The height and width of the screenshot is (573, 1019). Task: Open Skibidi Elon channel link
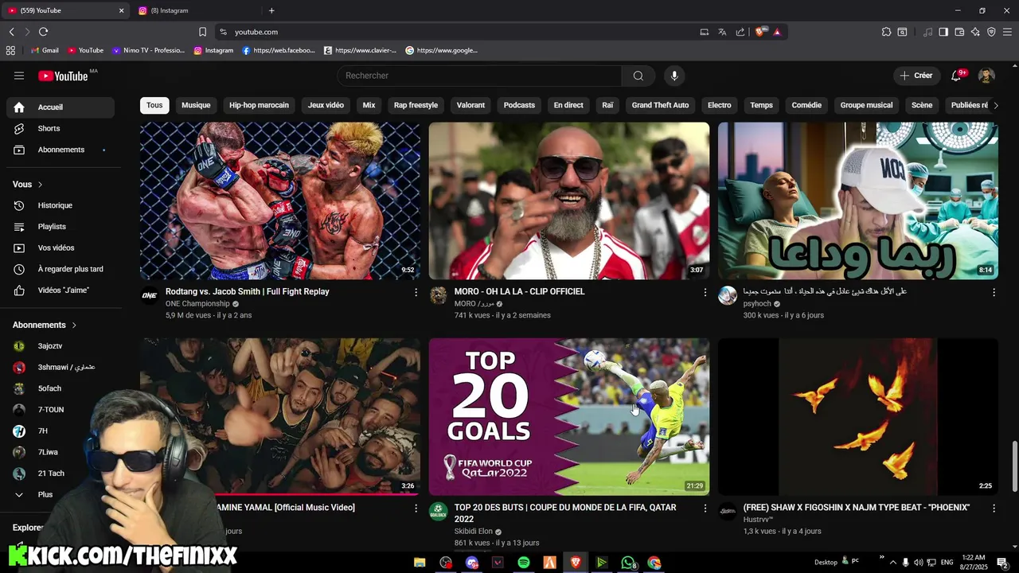(474, 532)
